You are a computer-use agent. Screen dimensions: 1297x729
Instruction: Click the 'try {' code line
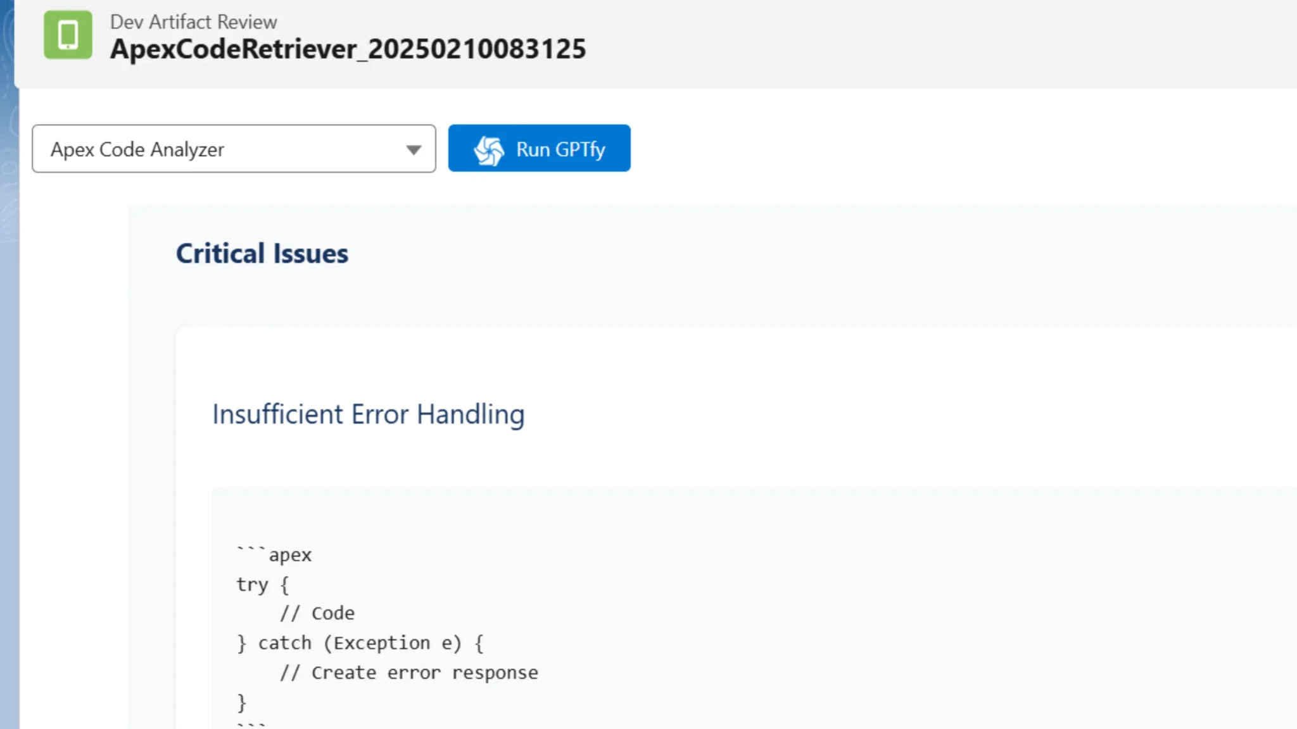point(262,584)
